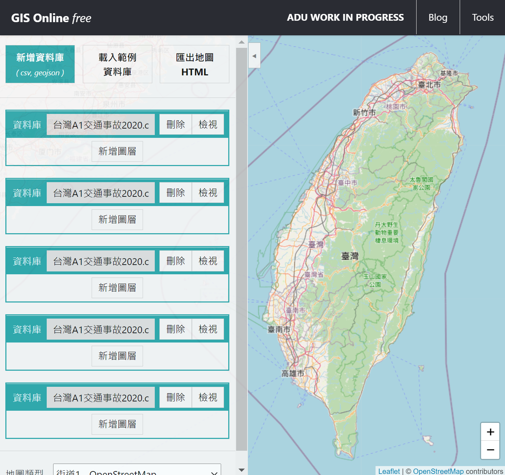
Task: Collapse the sidebar with the left arrow
Action: (254, 56)
